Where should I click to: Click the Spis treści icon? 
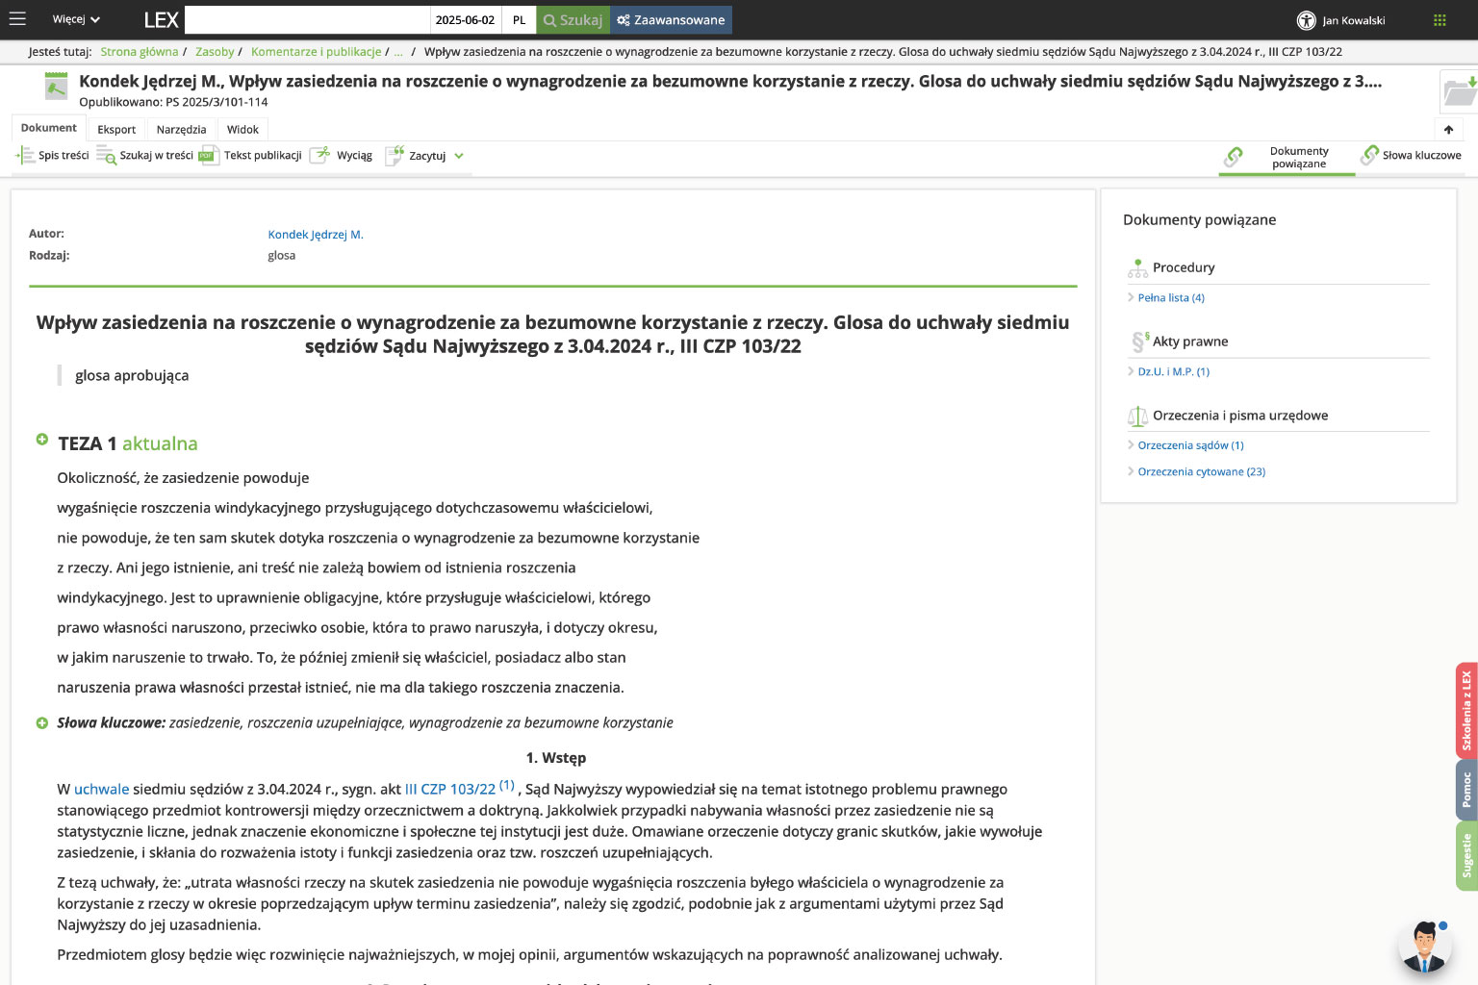25,156
